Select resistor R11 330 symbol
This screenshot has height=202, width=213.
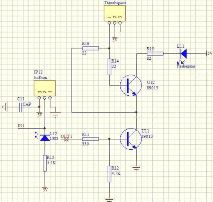tap(91, 139)
